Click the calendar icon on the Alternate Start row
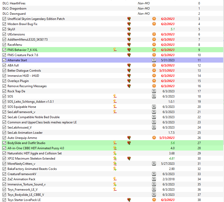224x202 pixels. [154, 60]
